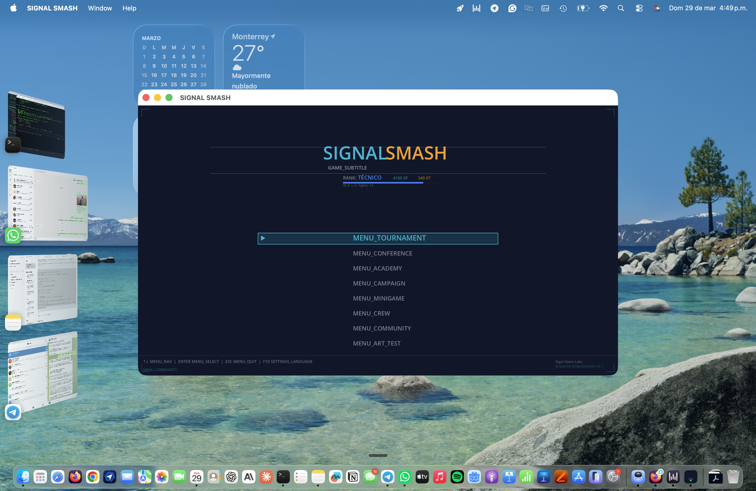Open FaceTime from the Dock
The height and width of the screenshot is (491, 756).
(179, 477)
